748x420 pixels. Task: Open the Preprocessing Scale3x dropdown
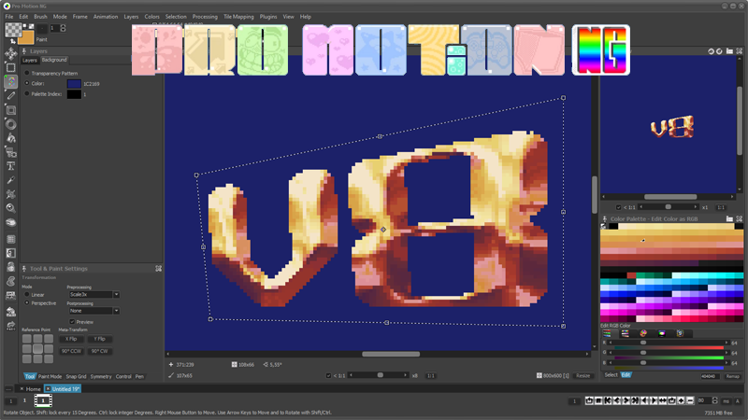[93, 294]
